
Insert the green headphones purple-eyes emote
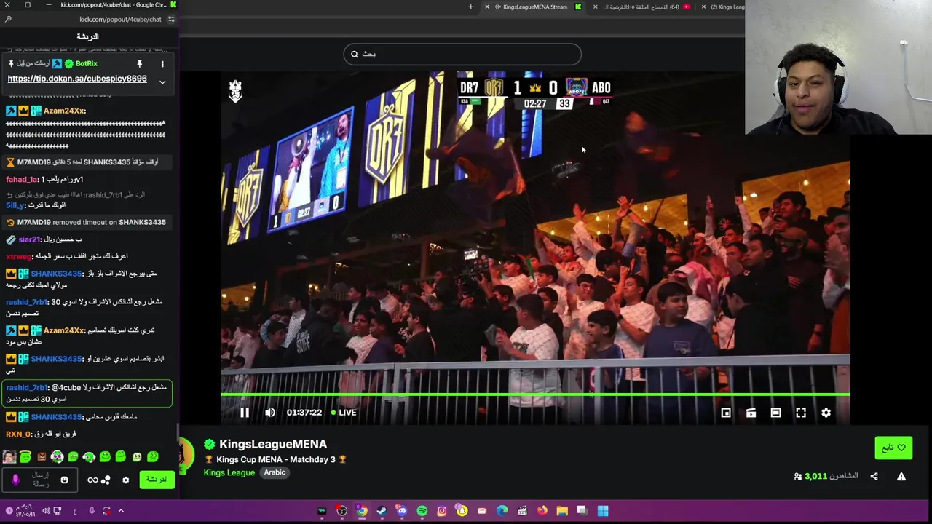point(57,457)
